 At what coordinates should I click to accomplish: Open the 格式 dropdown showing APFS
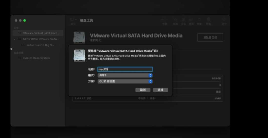click(x=125, y=75)
